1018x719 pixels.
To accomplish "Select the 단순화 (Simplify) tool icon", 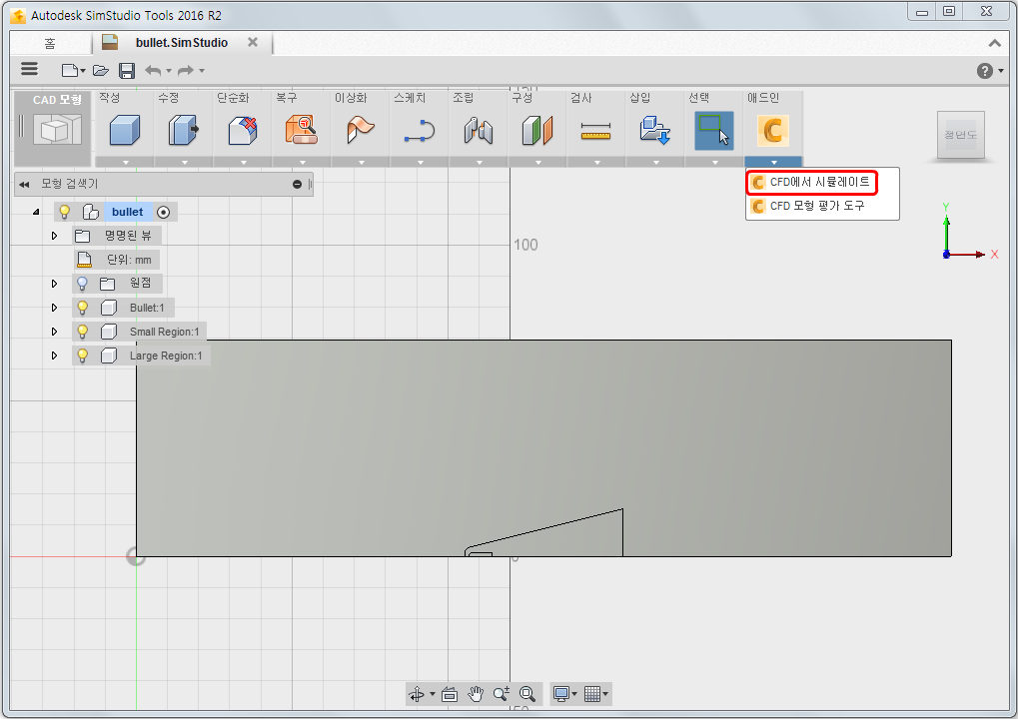I will pos(243,131).
